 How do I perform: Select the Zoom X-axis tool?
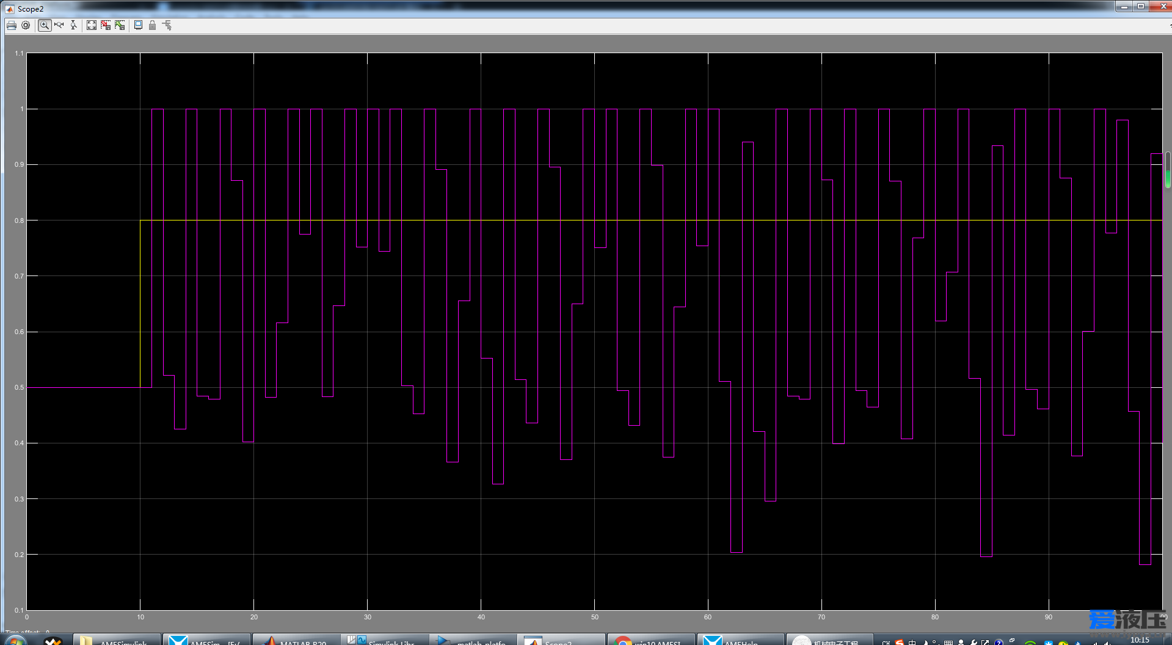(59, 25)
